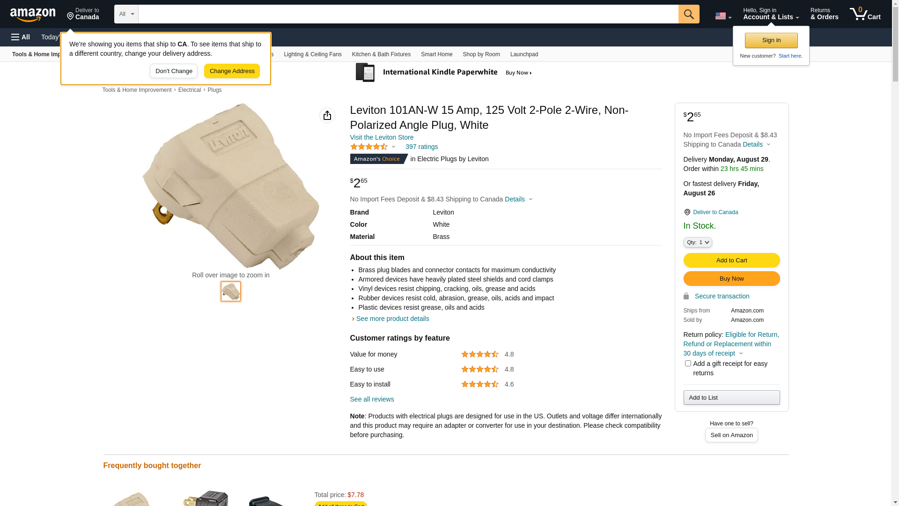The image size is (899, 506).
Task: Open the All search category dropdown
Action: (126, 14)
